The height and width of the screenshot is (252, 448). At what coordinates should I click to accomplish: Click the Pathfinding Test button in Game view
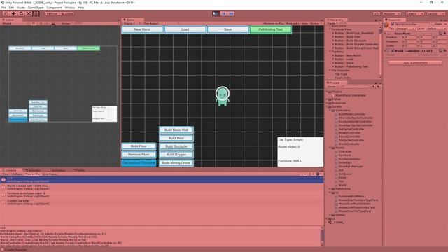tap(271, 29)
